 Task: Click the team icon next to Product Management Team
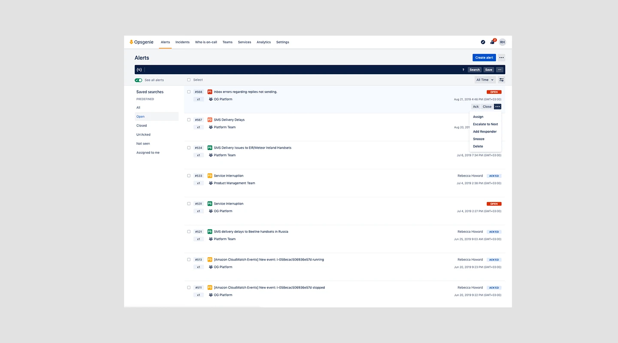pyautogui.click(x=211, y=183)
